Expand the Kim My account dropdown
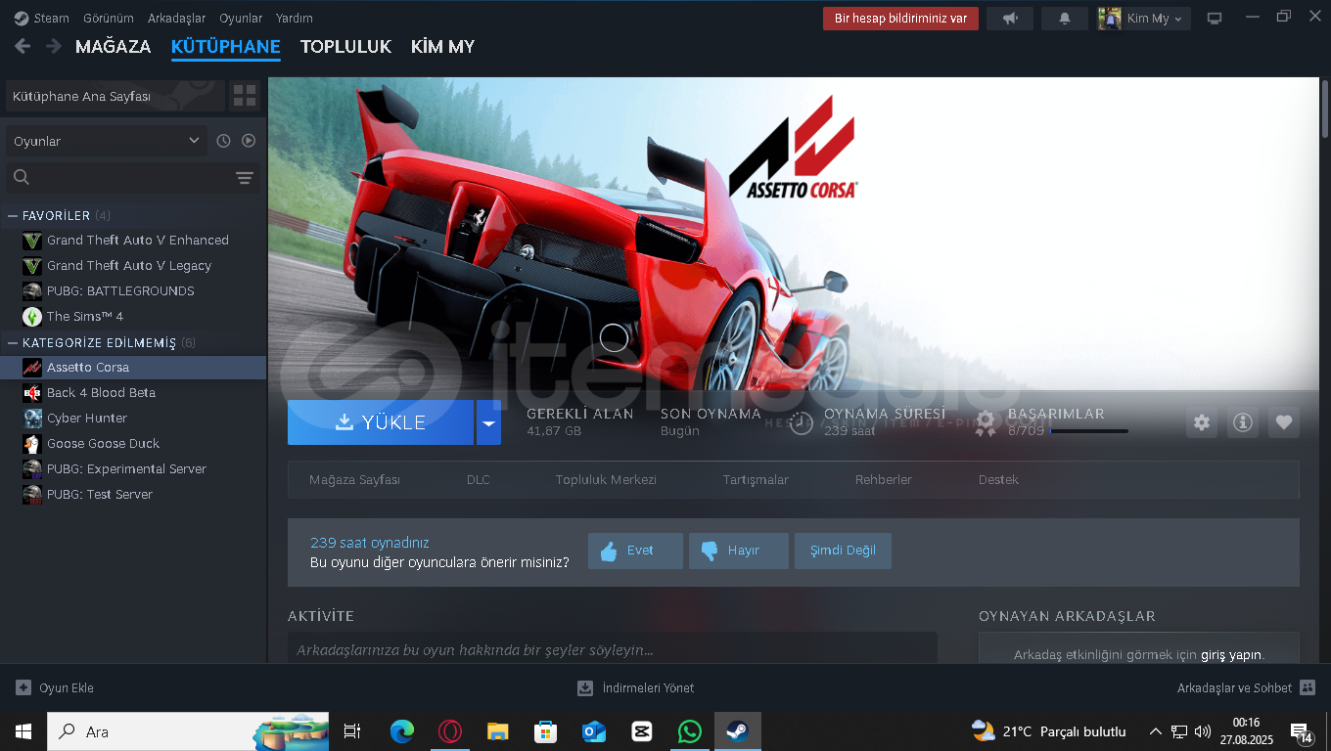The width and height of the screenshot is (1331, 751). pos(1143,18)
